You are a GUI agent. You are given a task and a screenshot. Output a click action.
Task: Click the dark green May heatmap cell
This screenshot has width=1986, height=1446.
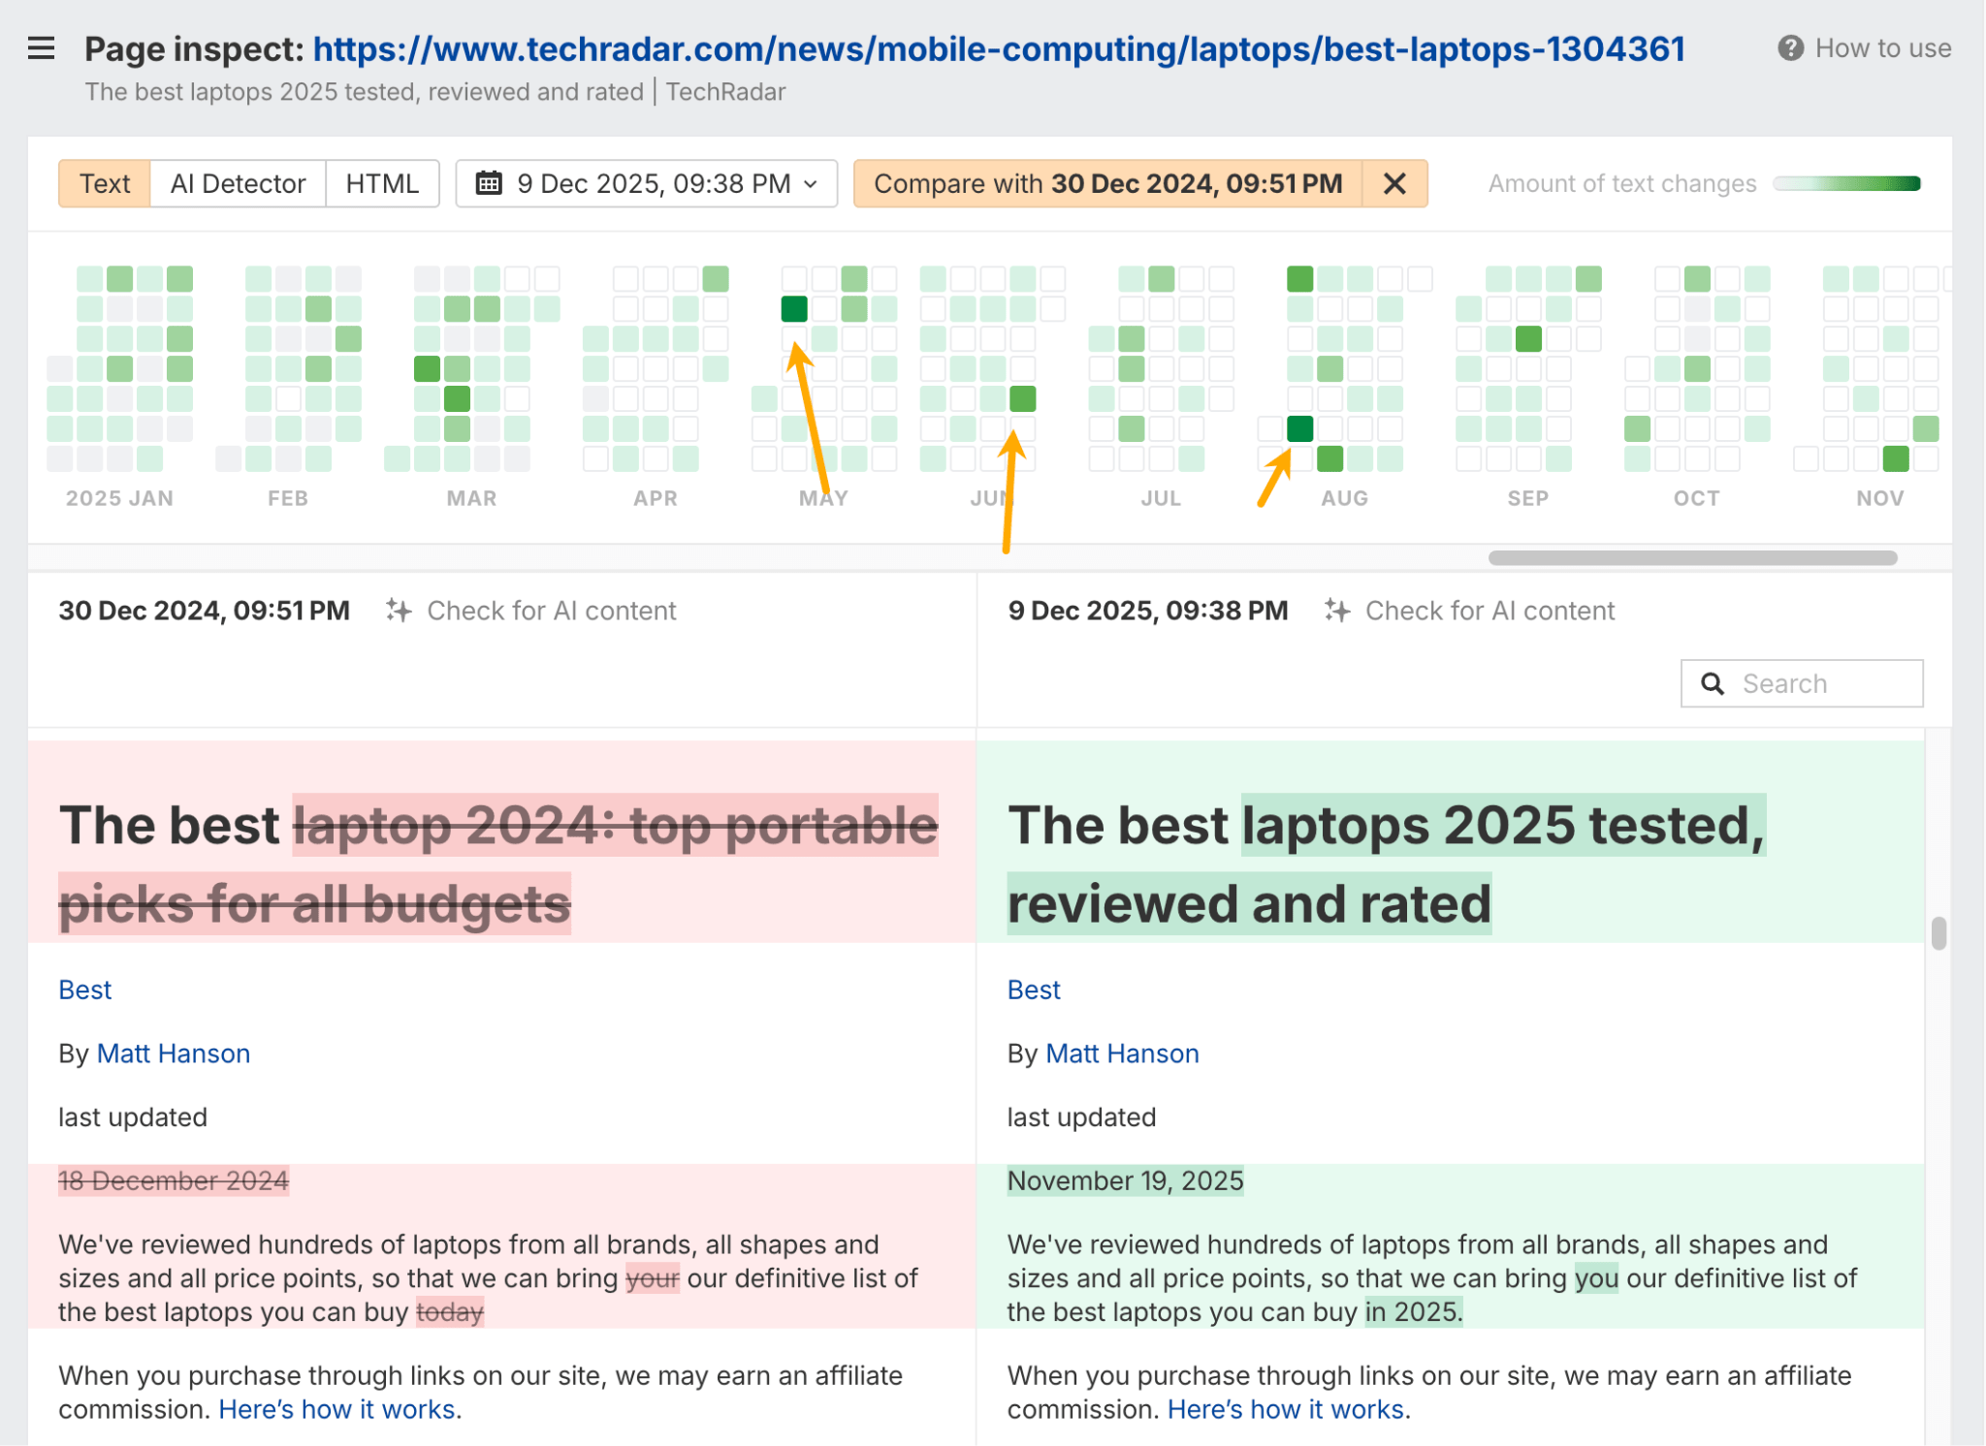[x=793, y=309]
